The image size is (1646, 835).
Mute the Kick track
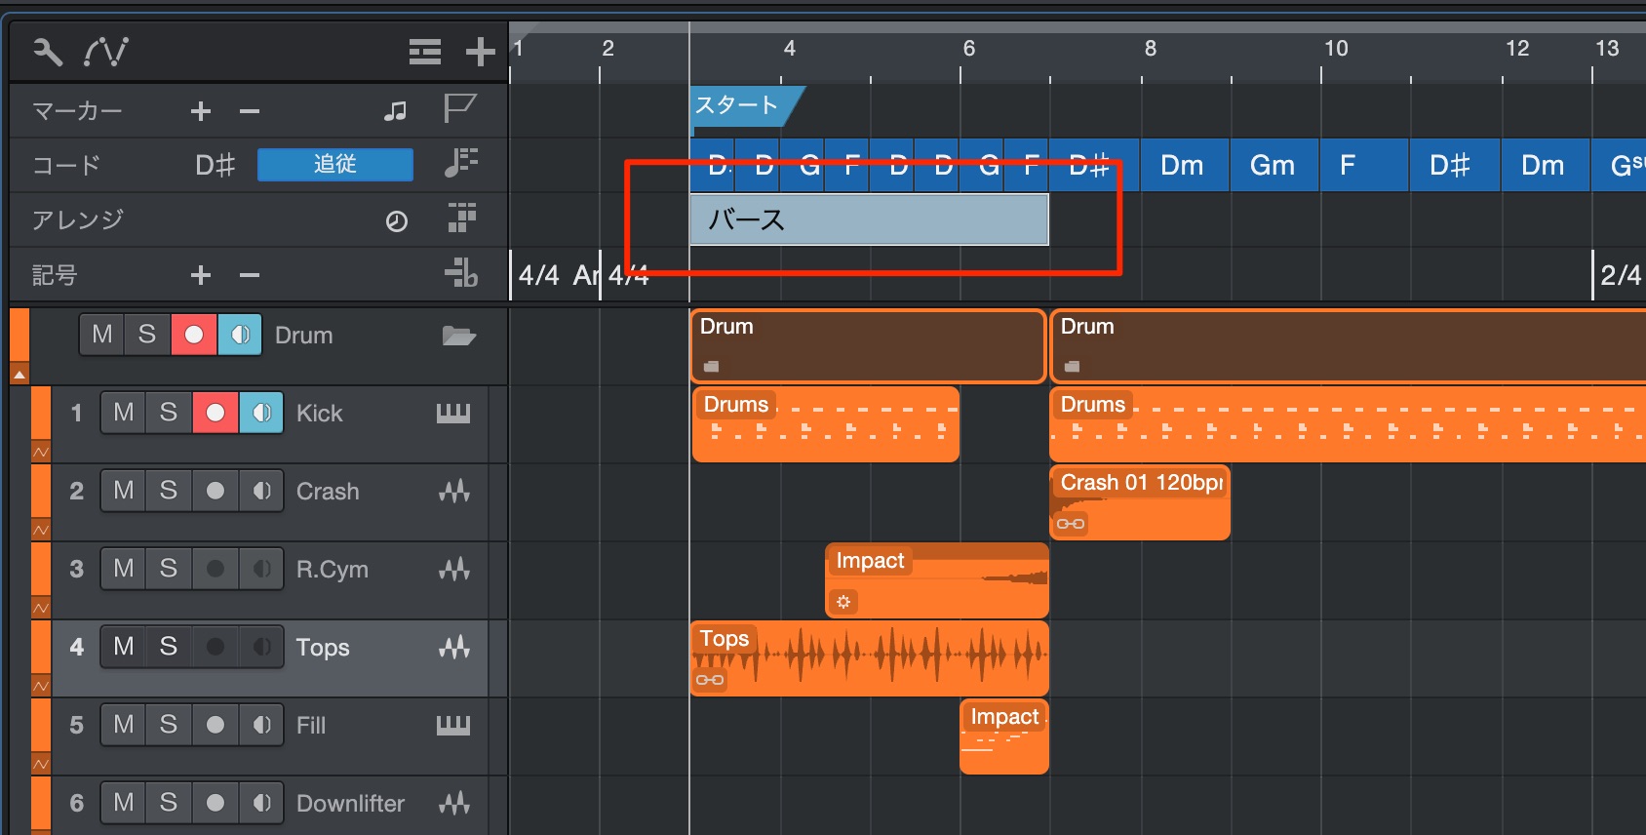tap(123, 413)
